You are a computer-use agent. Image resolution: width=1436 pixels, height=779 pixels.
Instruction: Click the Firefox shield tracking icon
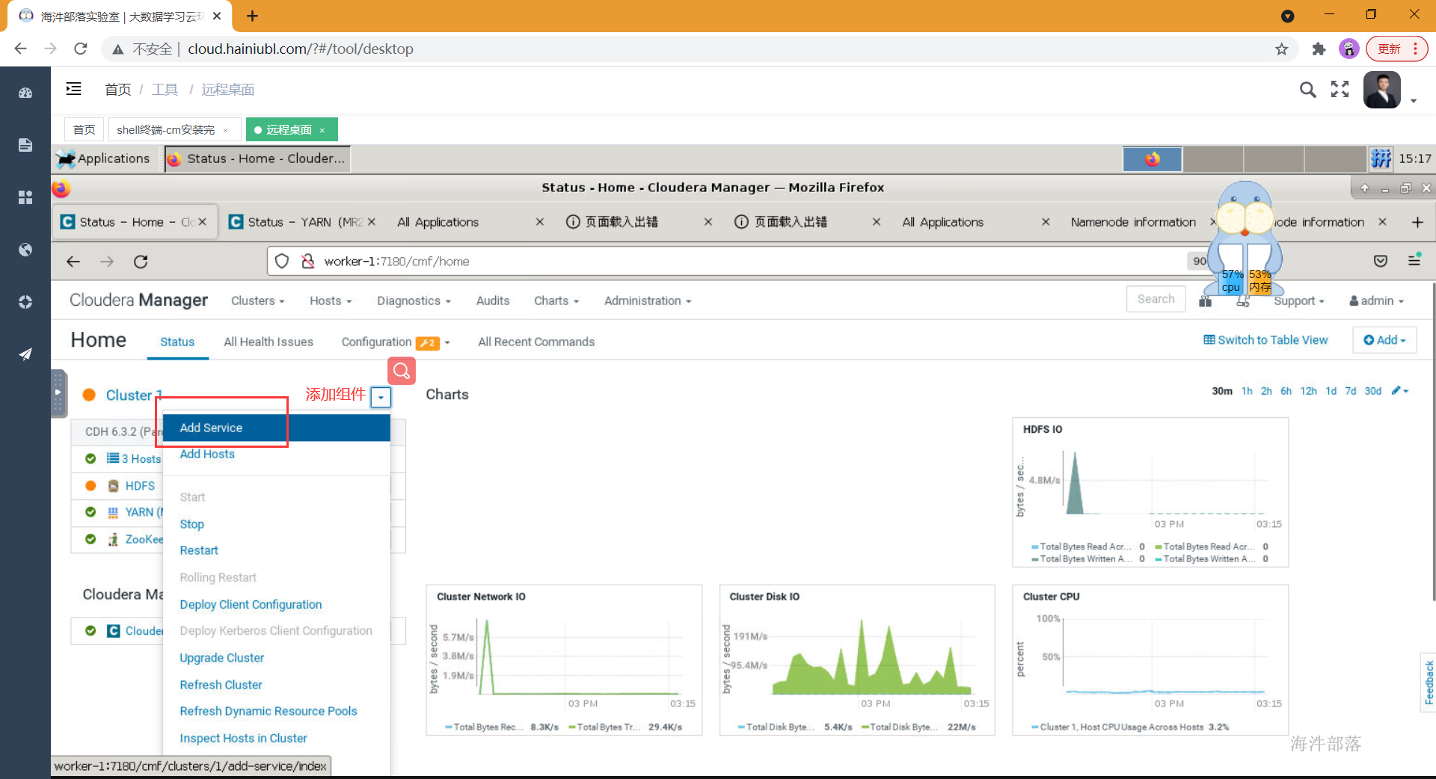point(282,261)
